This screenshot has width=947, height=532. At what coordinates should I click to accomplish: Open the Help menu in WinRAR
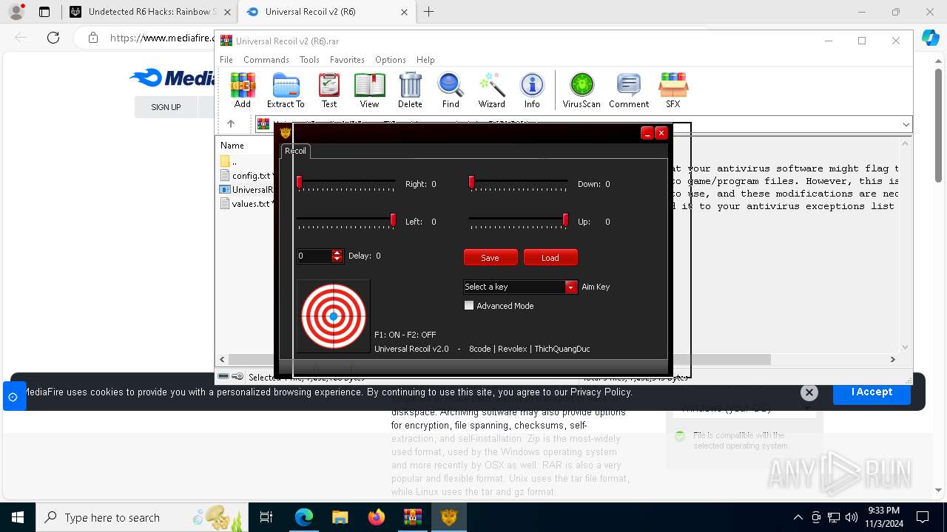pyautogui.click(x=425, y=60)
